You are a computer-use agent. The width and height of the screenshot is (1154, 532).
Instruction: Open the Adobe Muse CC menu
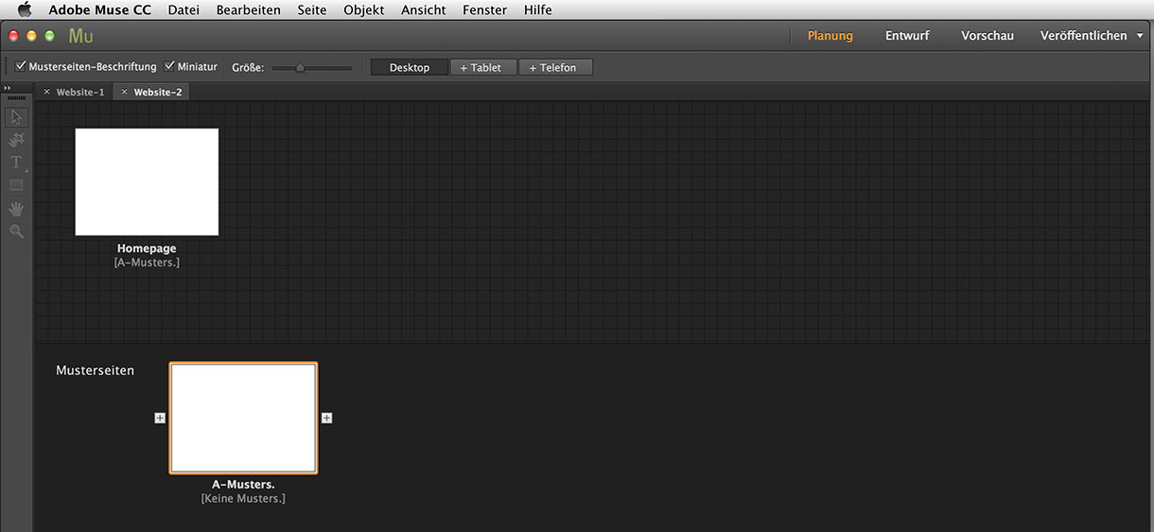click(100, 9)
